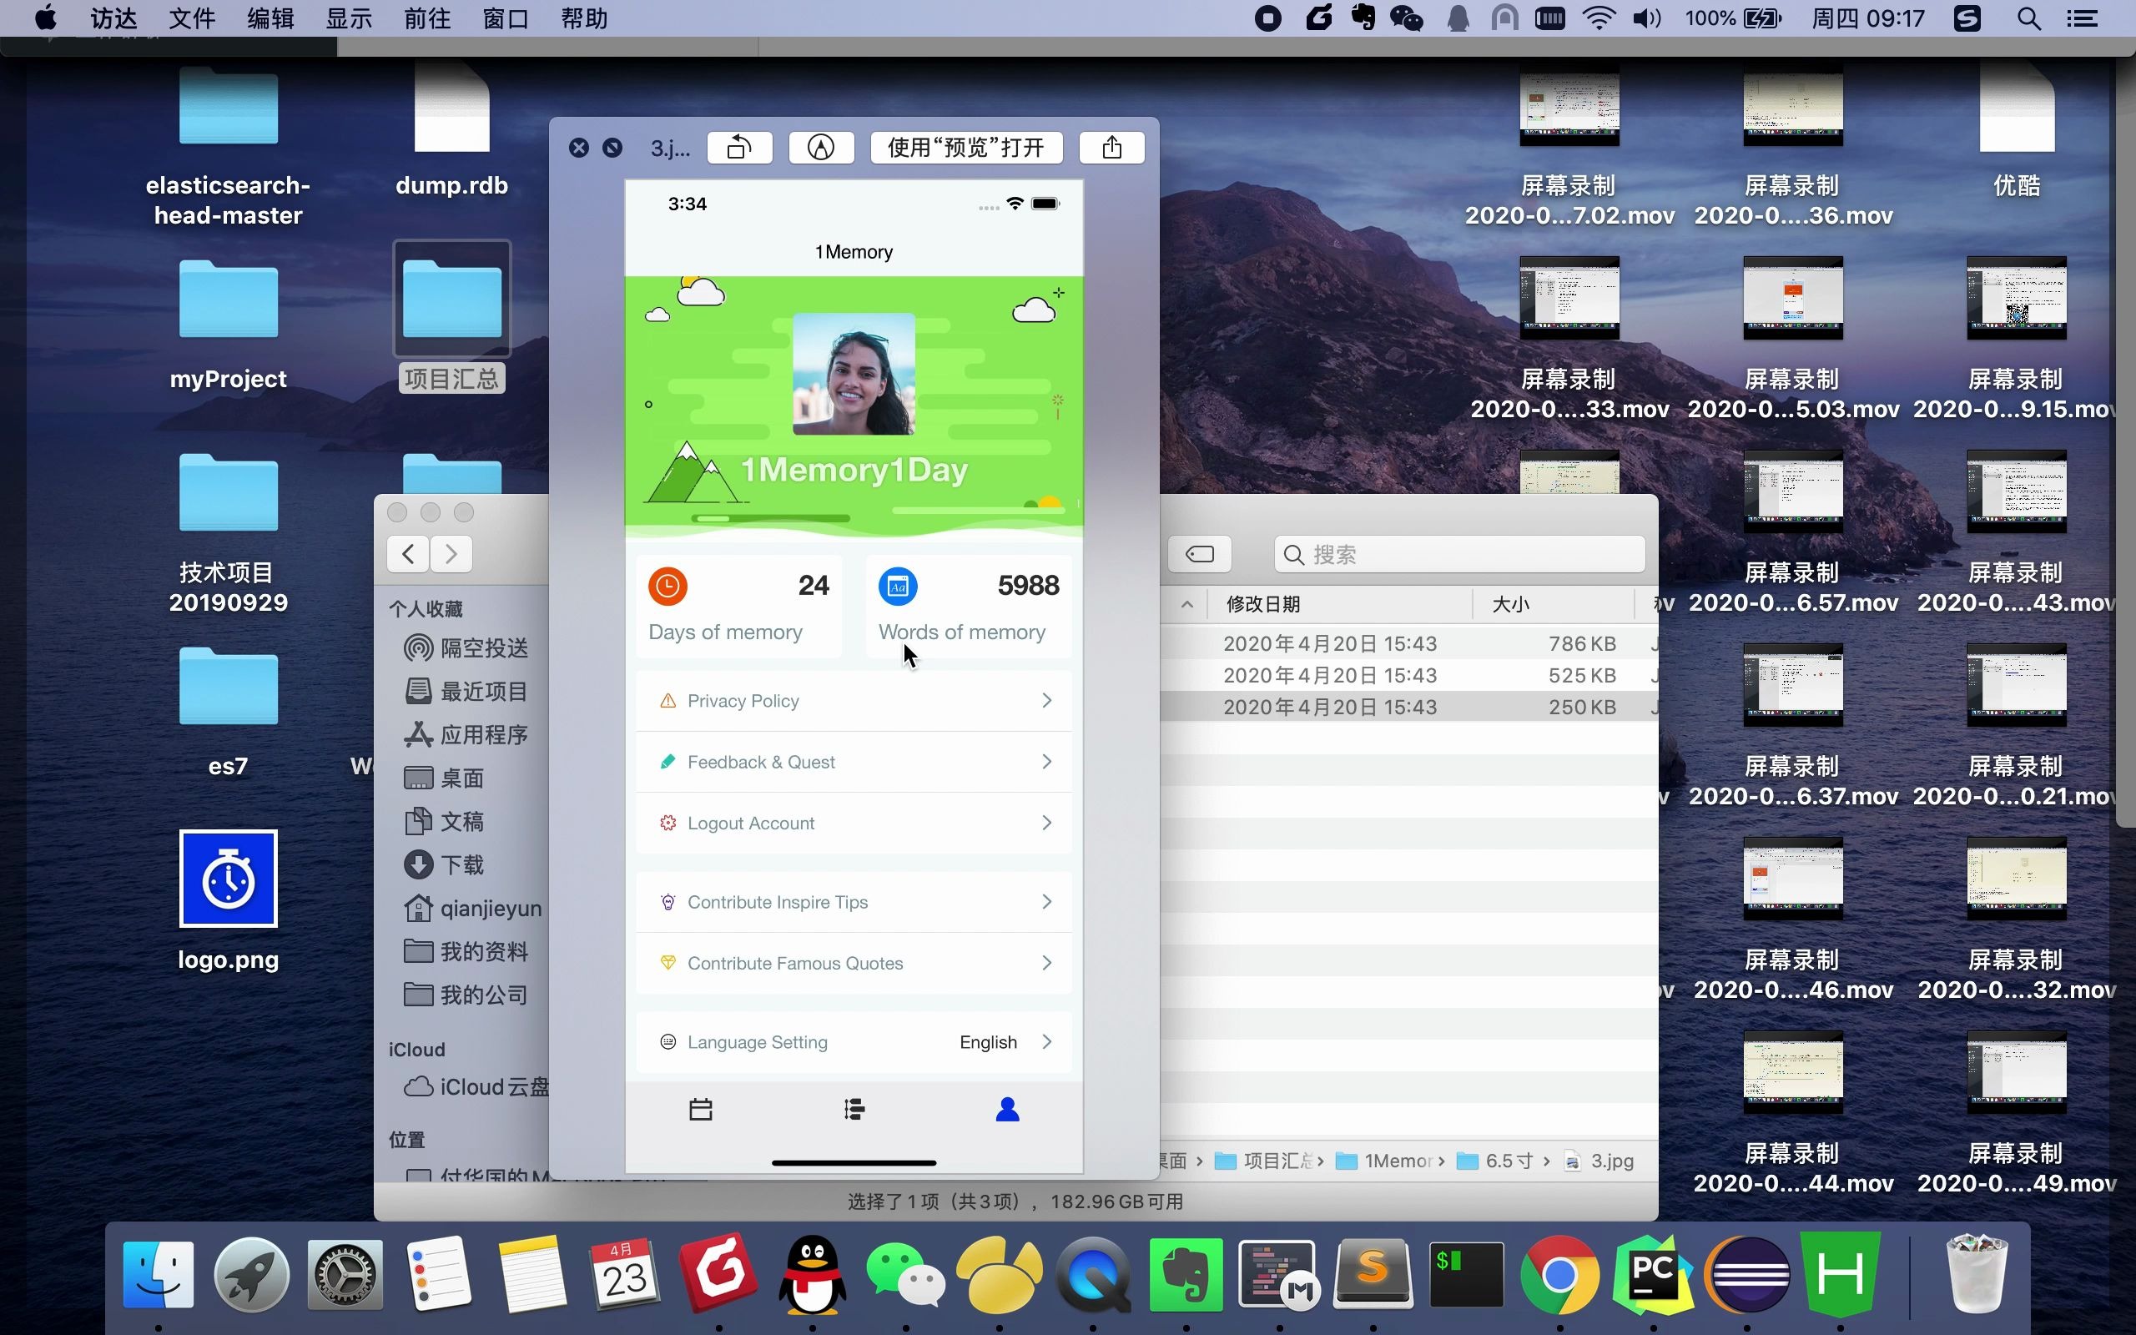
Task: Click the calendar tab icon at bottom
Action: 701,1111
